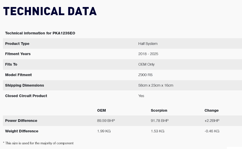Viewport: 242px width, 149px height.
Task: Click the Change column header
Action: 211,110
